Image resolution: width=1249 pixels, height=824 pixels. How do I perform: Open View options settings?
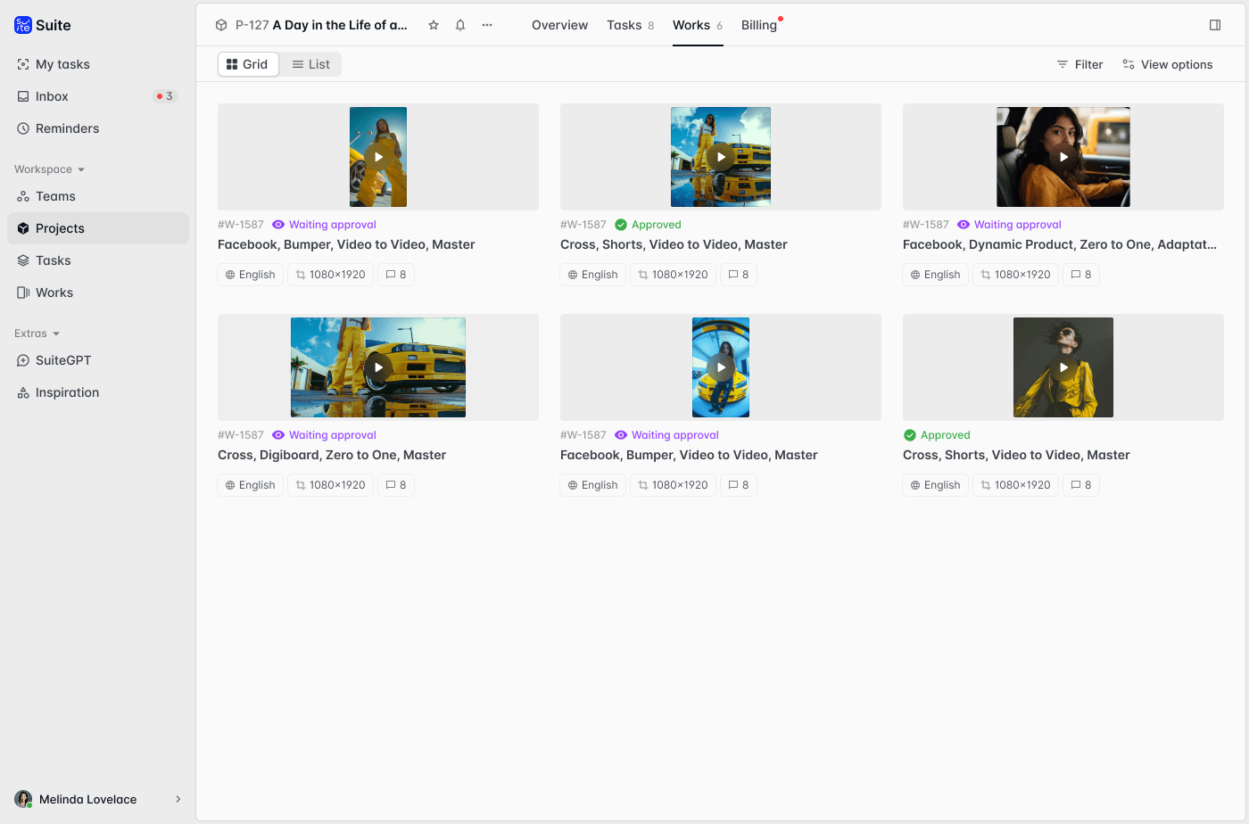tap(1167, 64)
